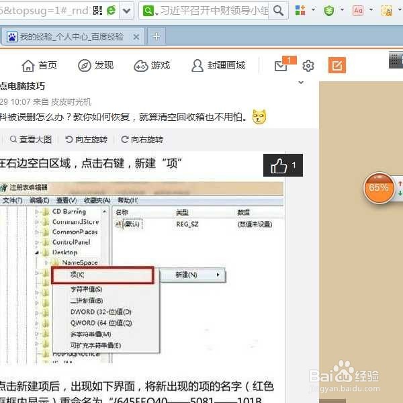
Task: Open the messages inbox icon
Action: (281, 66)
